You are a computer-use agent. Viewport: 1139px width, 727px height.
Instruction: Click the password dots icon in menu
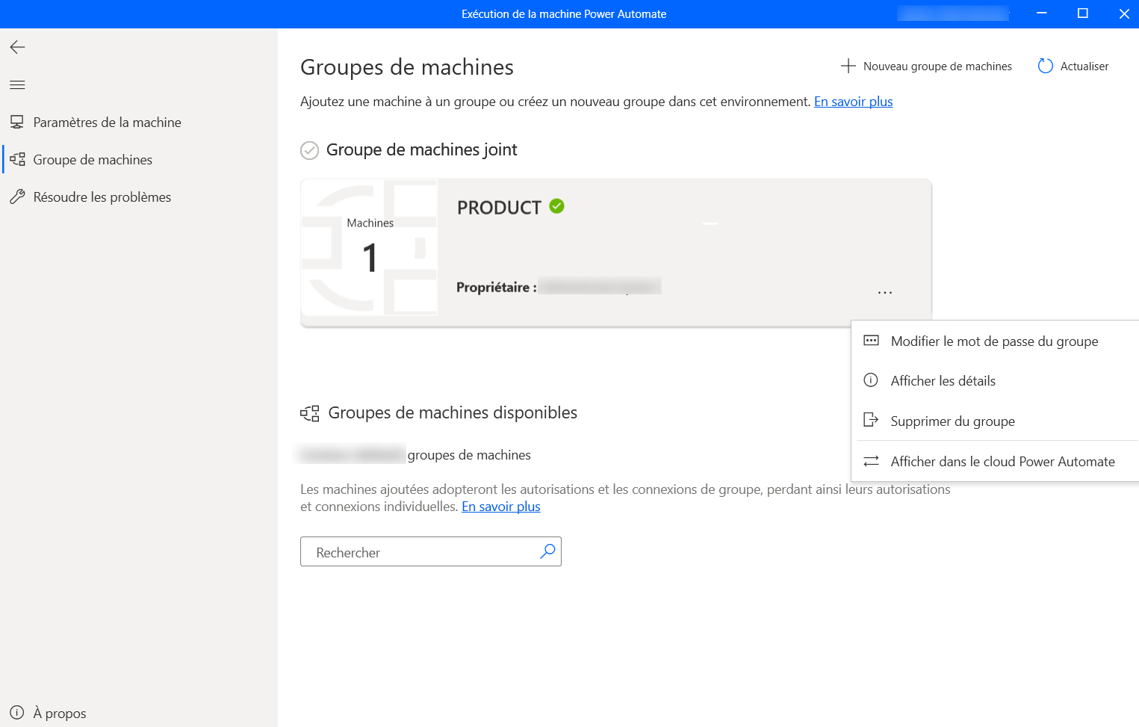pos(871,341)
